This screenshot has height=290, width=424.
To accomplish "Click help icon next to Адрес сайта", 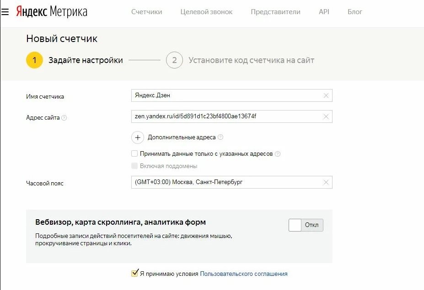I will coord(64,118).
